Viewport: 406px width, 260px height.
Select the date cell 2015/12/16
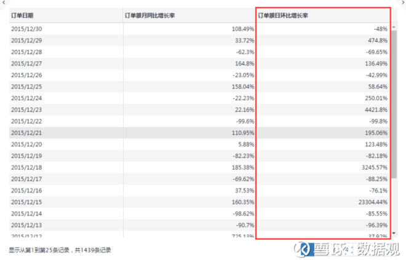[x=26, y=191]
